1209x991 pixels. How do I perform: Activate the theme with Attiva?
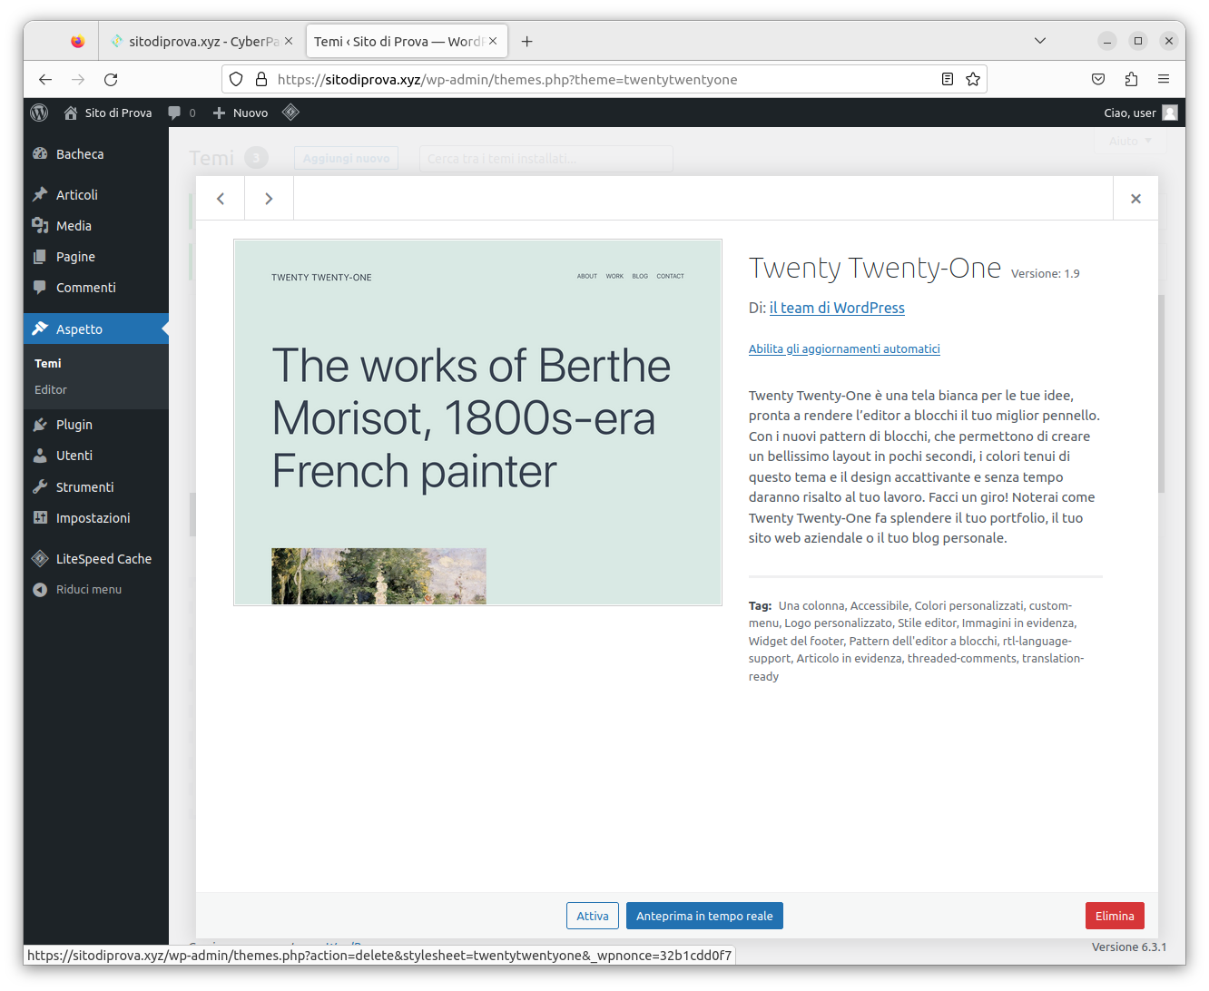[x=593, y=916]
